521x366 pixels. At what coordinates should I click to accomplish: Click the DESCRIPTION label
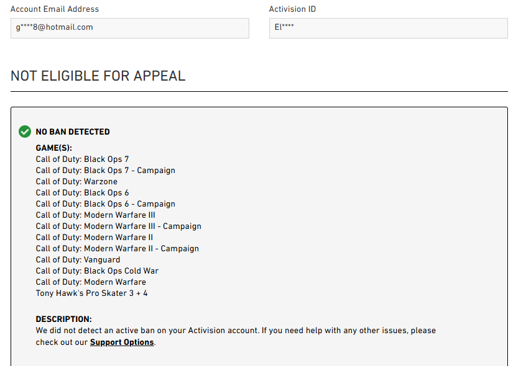[64, 319]
